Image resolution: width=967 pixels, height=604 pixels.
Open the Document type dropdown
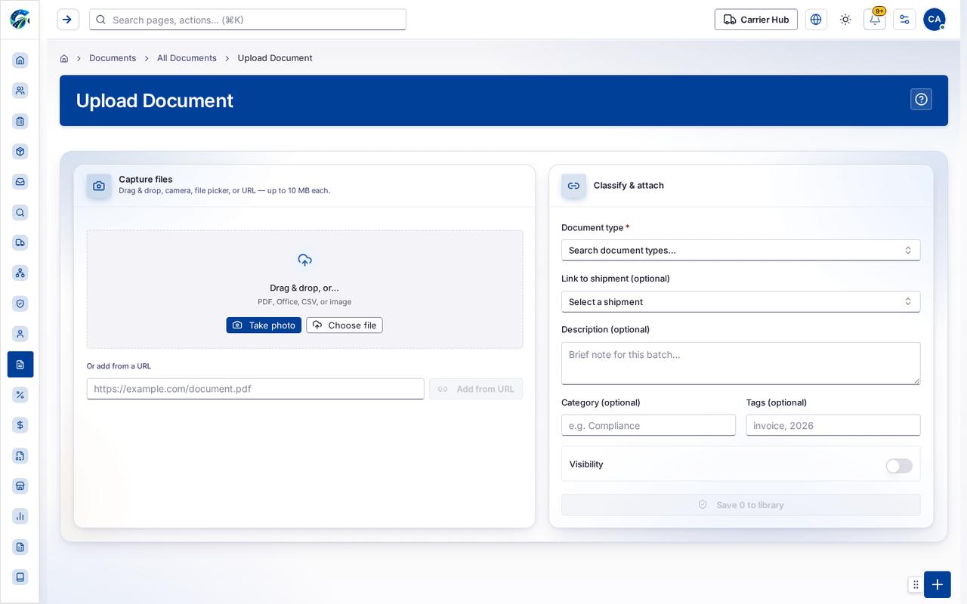coord(740,250)
